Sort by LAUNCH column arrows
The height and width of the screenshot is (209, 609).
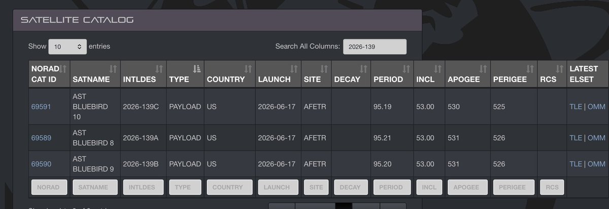[294, 68]
